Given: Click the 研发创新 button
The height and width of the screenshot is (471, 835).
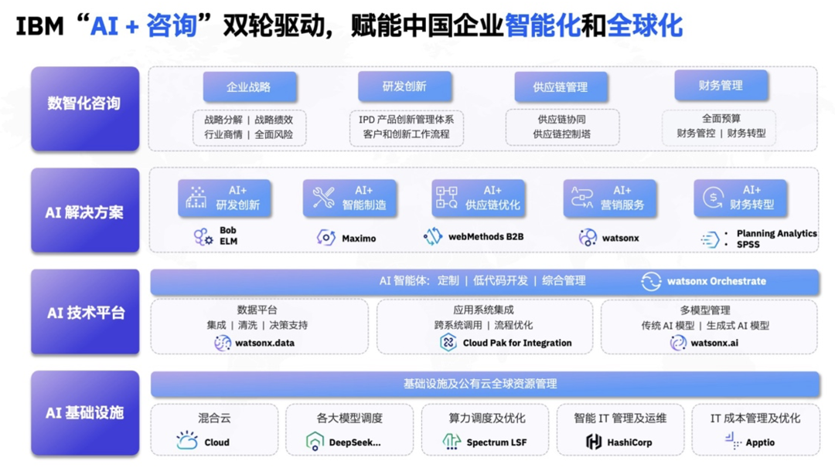Looking at the screenshot, I should 404,86.
